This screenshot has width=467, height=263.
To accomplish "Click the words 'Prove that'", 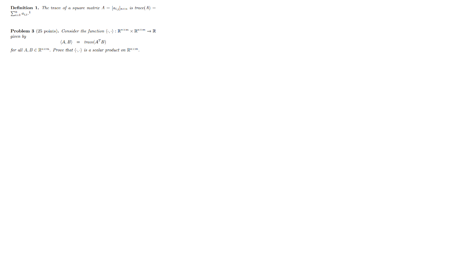I will [63, 50].
